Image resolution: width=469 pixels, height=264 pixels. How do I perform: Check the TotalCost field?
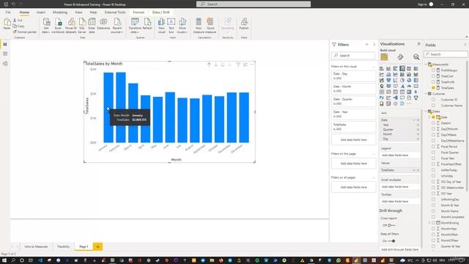coord(433,76)
